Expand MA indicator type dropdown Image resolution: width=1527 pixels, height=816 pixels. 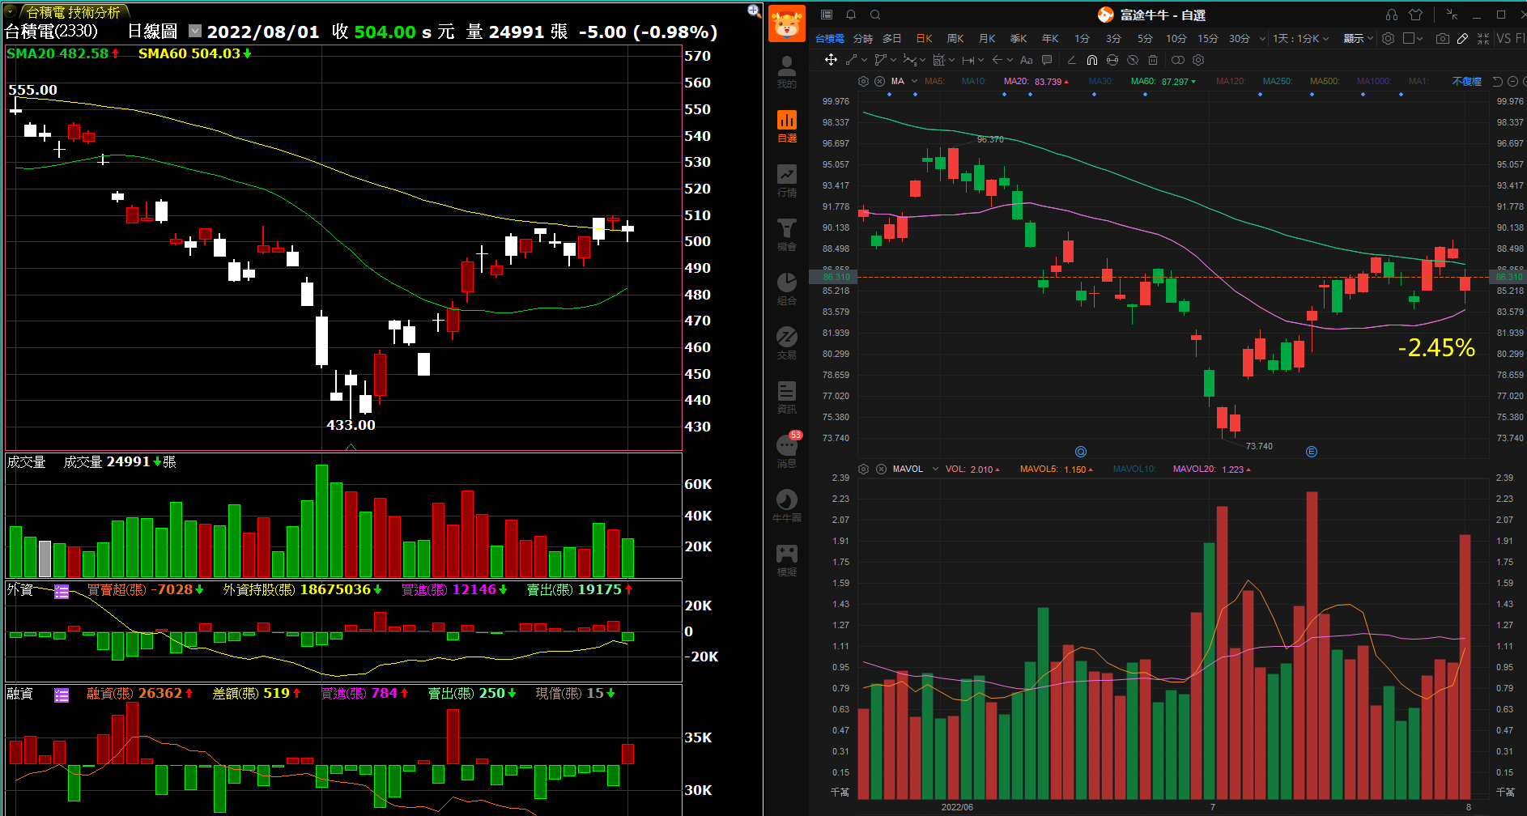914,81
